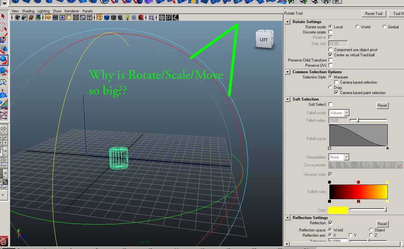Image resolution: width=404 pixels, height=249 pixels.
Task: Toggle the viewport grid icon
Action: (48, 17)
